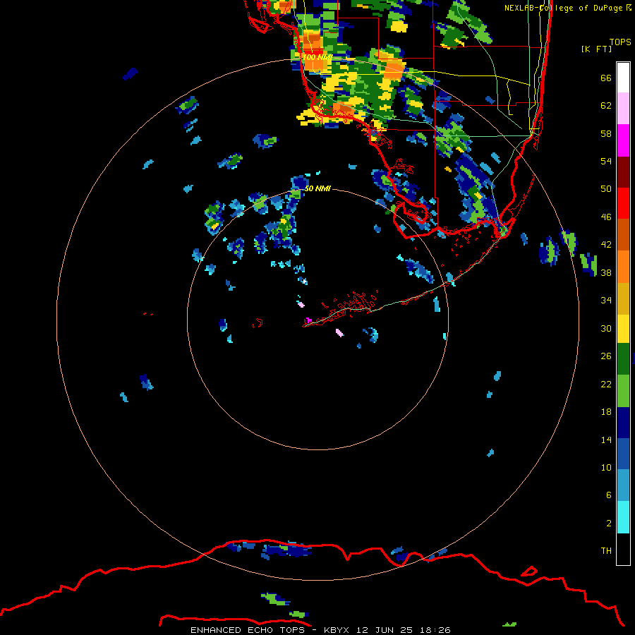Click the "38" legend value

[606, 273]
